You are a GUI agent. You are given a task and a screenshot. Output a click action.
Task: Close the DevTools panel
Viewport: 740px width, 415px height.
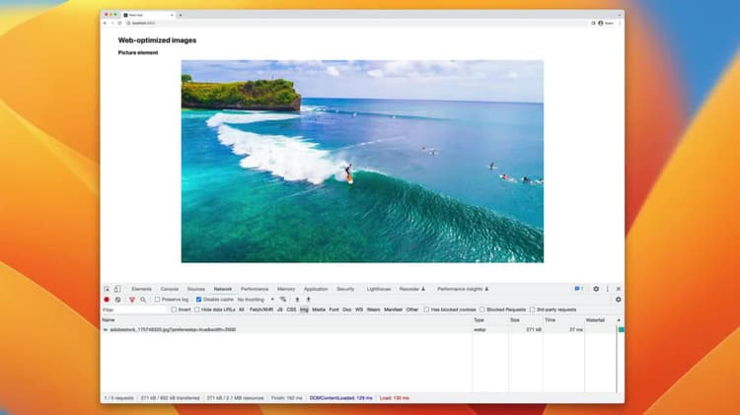point(619,289)
